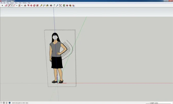Open the Arc tool dropdown arrow
The image size is (173, 104).
[x=17, y=5]
